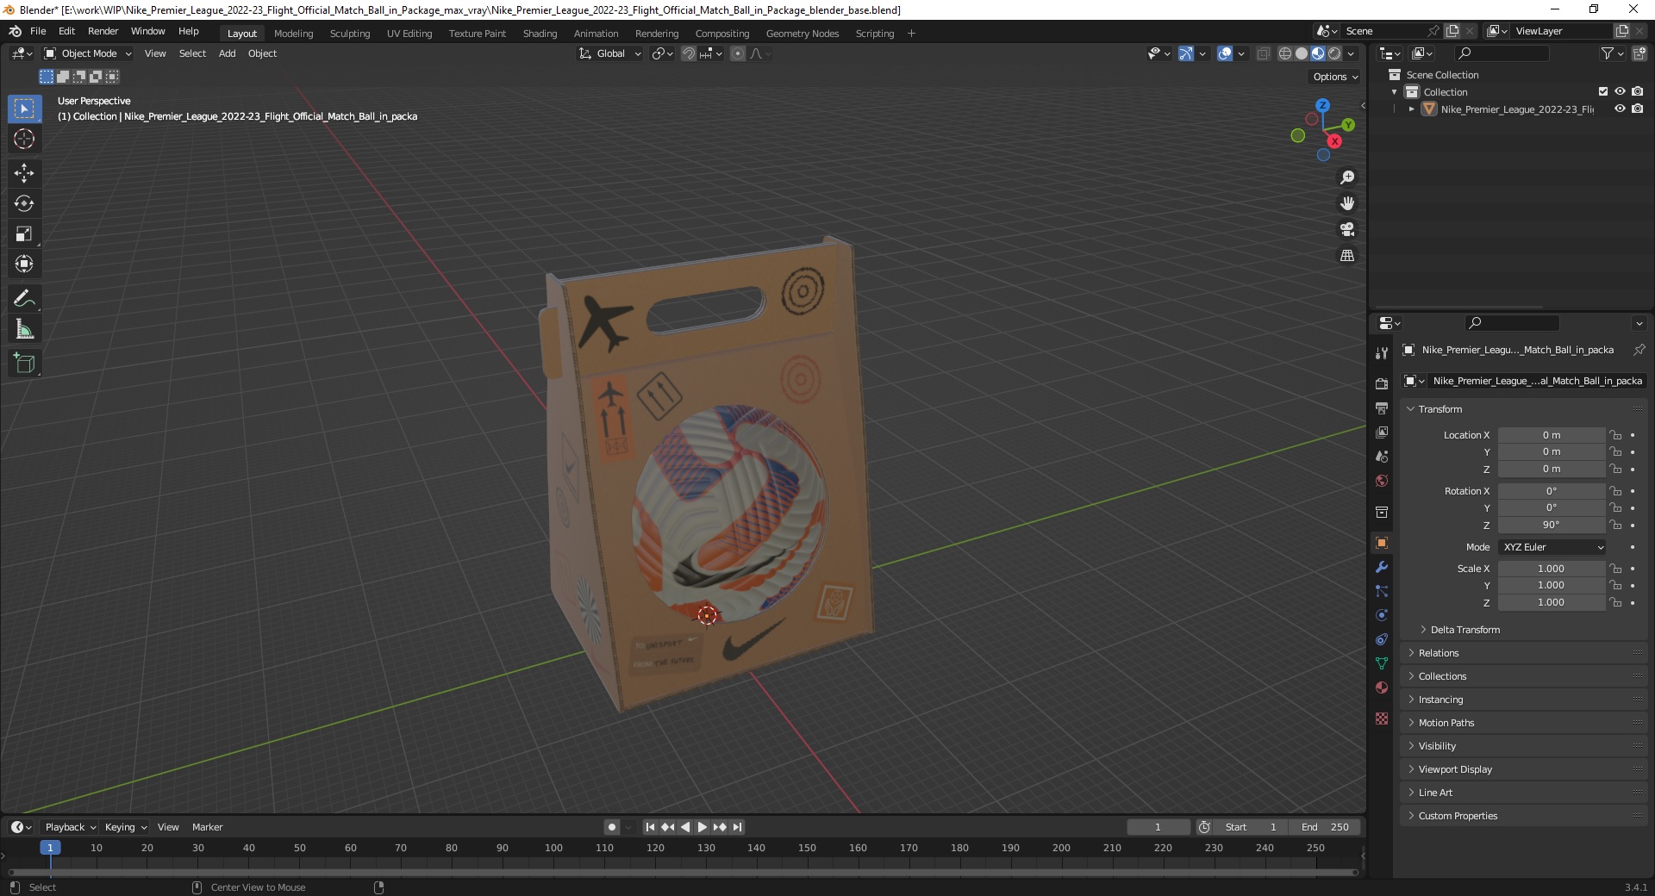
Task: Click frame 1 playhead marker in timeline
Action: (x=50, y=848)
